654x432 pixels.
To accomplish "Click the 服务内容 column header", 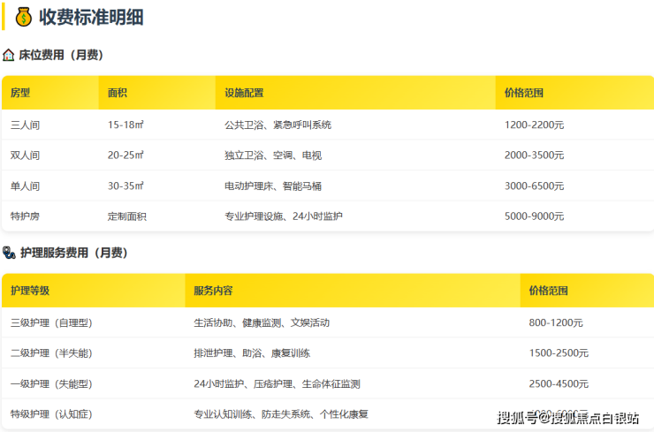I will click(213, 291).
